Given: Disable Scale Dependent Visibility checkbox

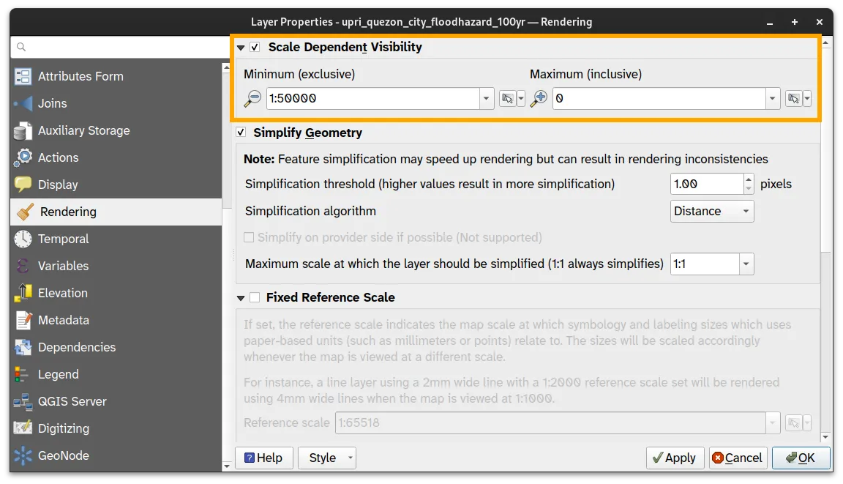Looking at the screenshot, I should (x=255, y=47).
